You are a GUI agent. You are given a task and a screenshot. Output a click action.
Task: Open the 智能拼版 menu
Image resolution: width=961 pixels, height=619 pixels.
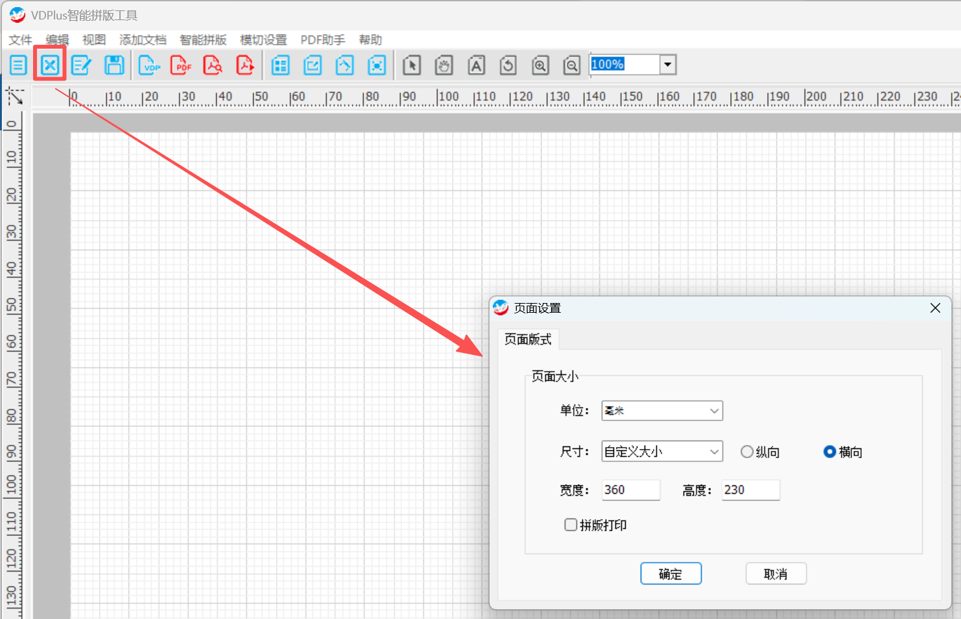coord(203,40)
